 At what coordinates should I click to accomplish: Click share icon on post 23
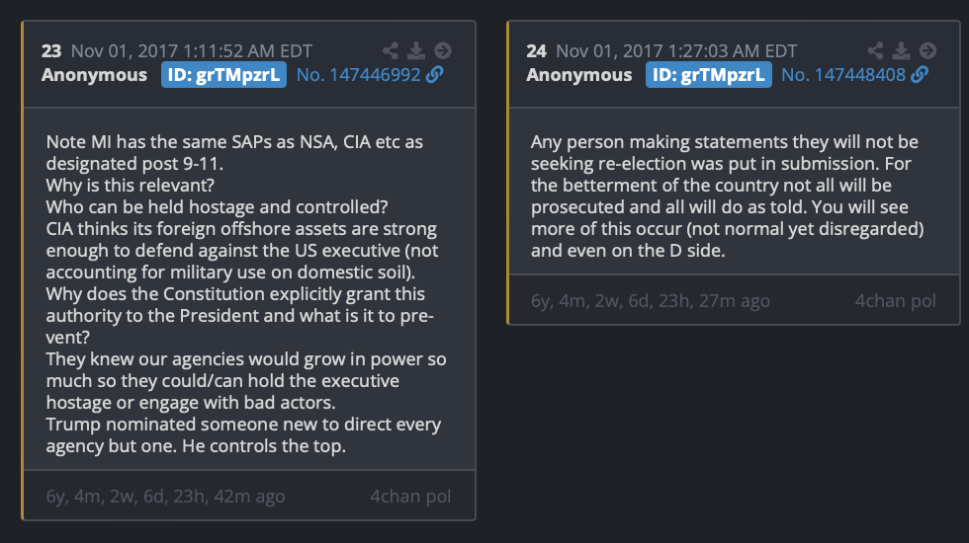390,50
